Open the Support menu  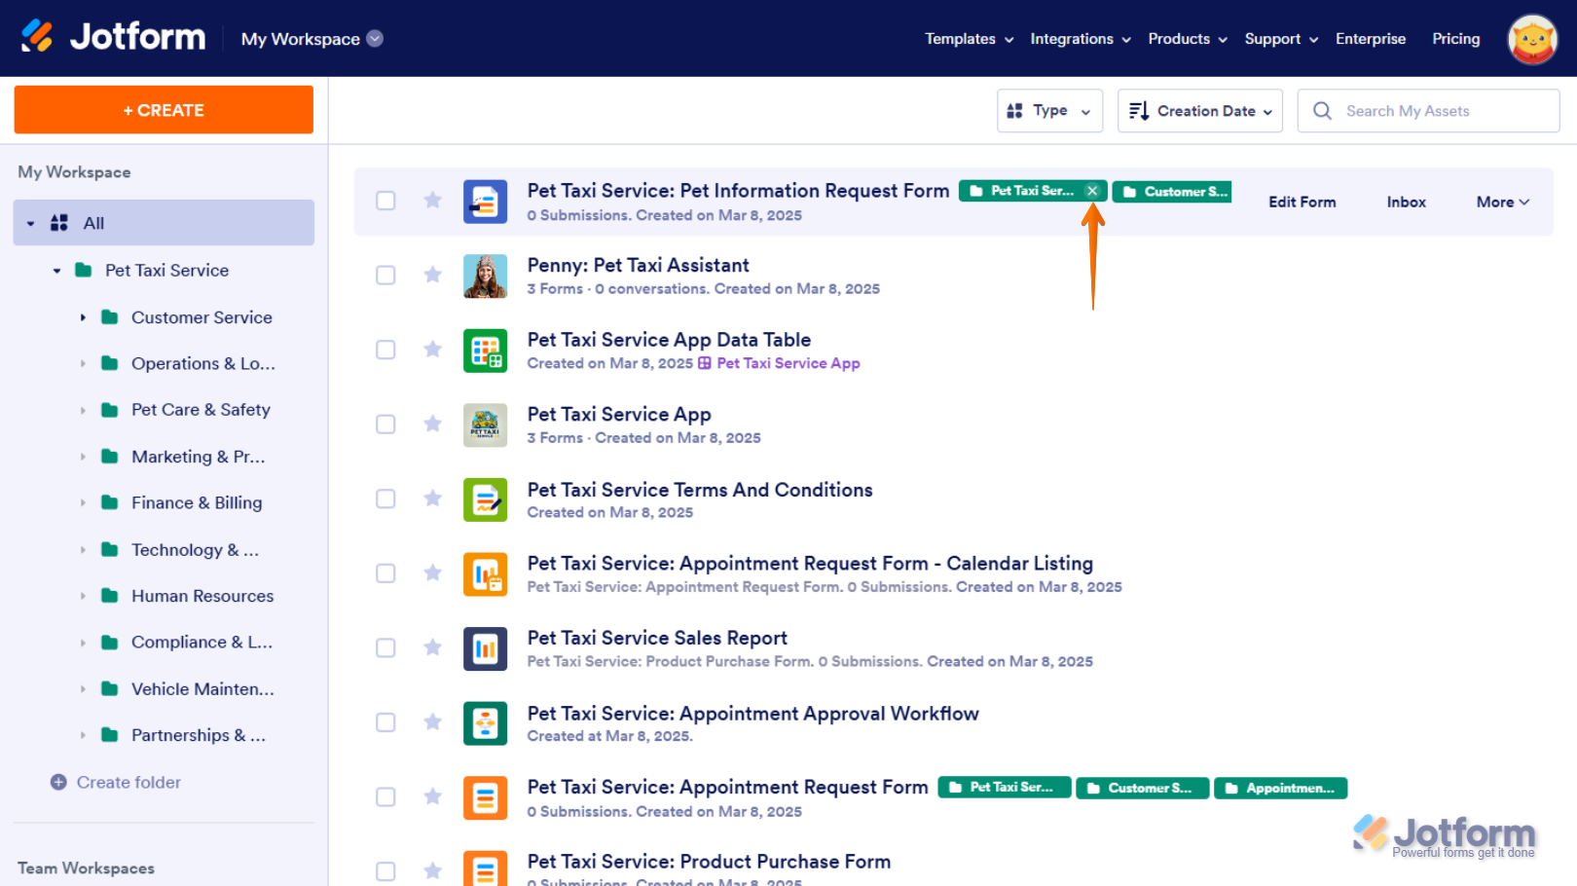pyautogui.click(x=1281, y=39)
